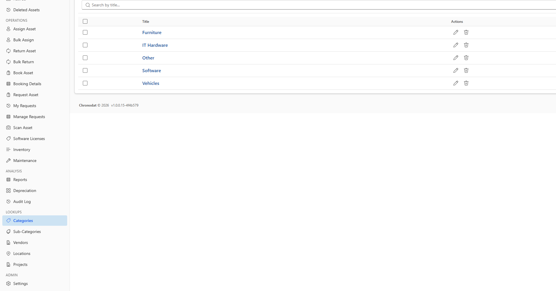The width and height of the screenshot is (556, 291).
Task: Toggle the select-all checkbox in the header
Action: click(x=85, y=21)
